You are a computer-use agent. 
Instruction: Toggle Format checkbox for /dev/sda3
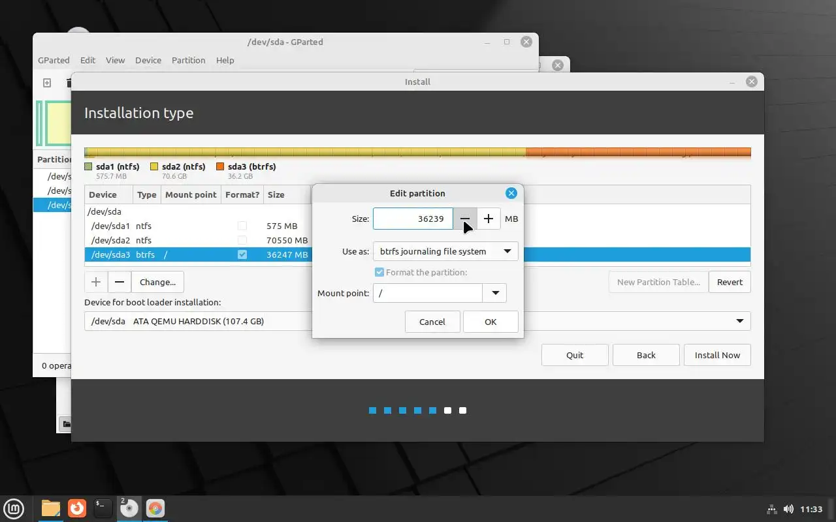click(242, 254)
